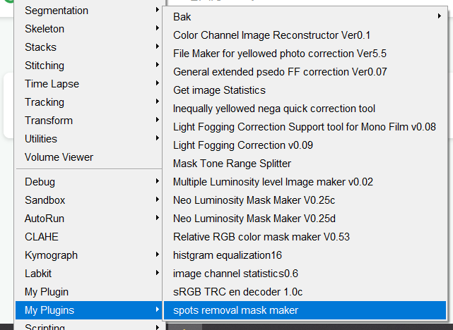
Task: Run Relative RGB color mask maker V0.53
Action: pyautogui.click(x=261, y=237)
